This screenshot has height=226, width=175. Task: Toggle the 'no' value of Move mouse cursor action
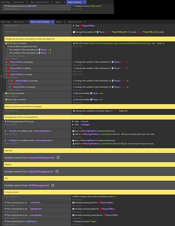point(115,197)
